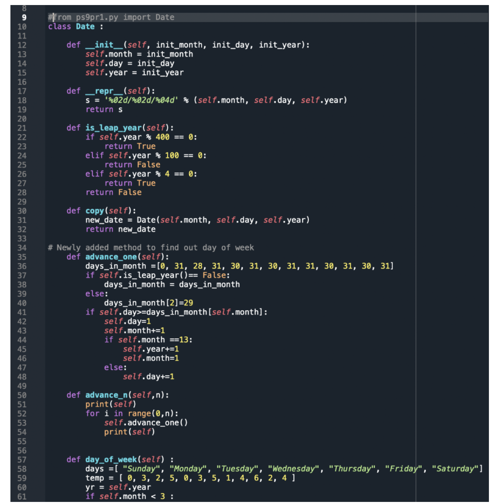
Task: Click highlighted line number 9 in gutter
Action: tap(24, 17)
